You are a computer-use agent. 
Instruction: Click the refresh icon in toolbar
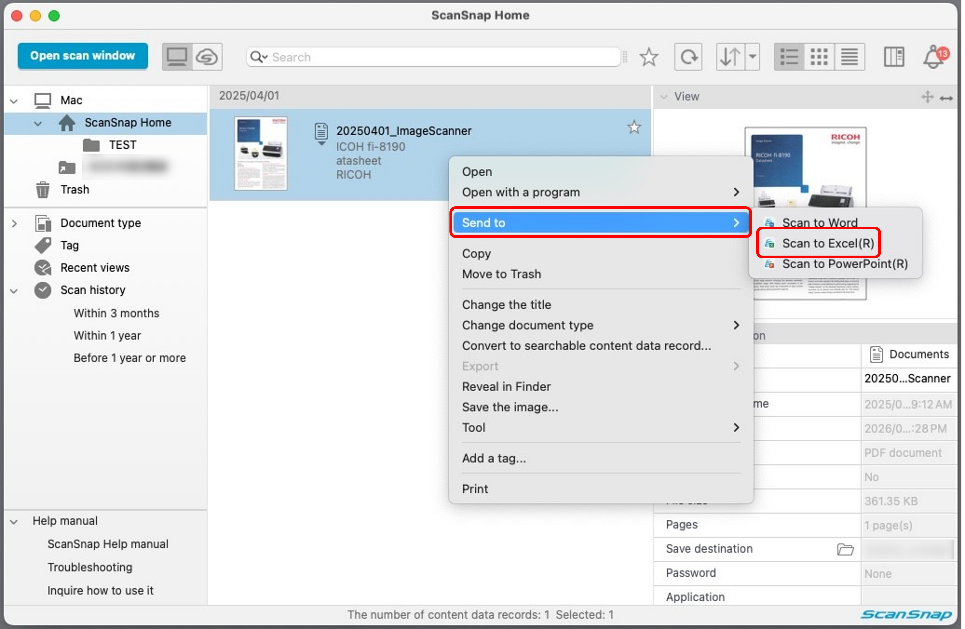688,57
